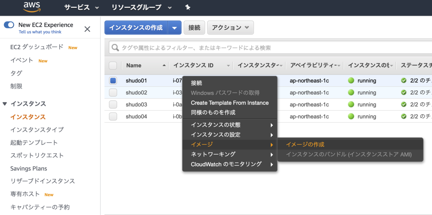Click the status check icon for shudo02
This screenshot has height=215, width=432.
point(404,92)
